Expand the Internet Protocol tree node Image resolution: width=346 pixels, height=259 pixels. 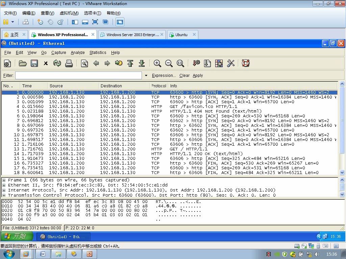click(4, 190)
